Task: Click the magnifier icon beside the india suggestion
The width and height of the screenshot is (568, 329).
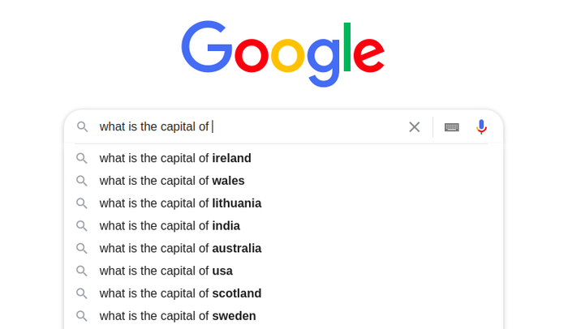Action: click(81, 226)
